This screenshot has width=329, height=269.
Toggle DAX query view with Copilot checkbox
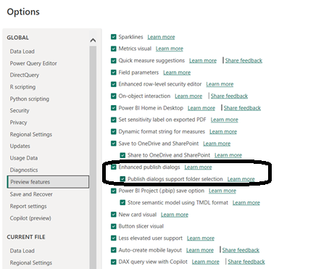pyautogui.click(x=114, y=262)
